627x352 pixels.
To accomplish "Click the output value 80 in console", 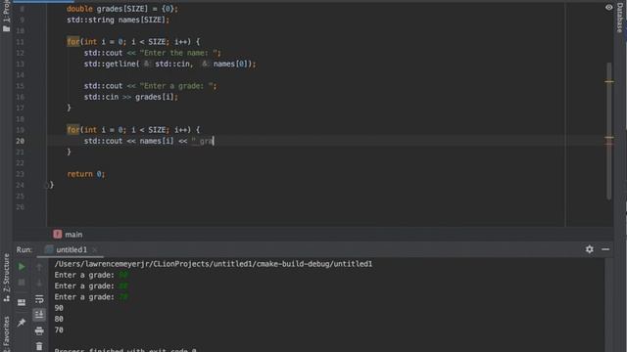I will coord(59,319).
